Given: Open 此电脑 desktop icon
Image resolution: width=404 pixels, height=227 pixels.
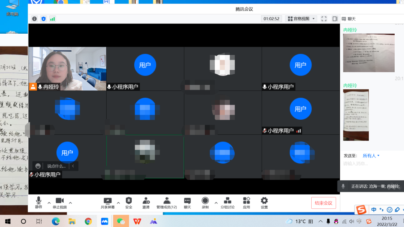Looking at the screenshot, I should point(12,8).
